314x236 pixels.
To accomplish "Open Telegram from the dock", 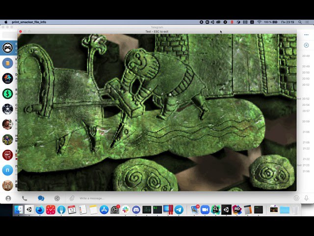I will coord(179,210).
